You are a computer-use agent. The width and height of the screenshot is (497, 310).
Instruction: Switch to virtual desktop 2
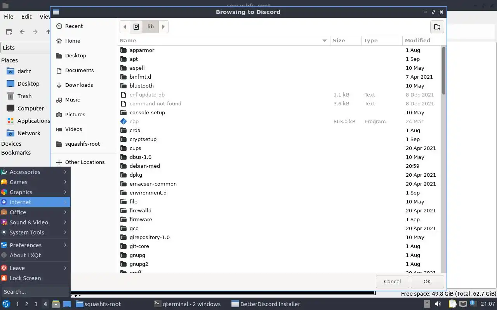coord(26,304)
